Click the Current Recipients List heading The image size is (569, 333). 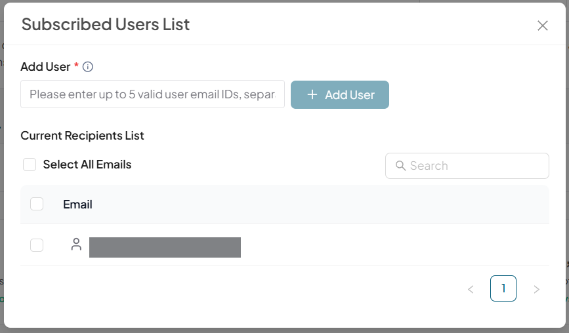(x=82, y=136)
